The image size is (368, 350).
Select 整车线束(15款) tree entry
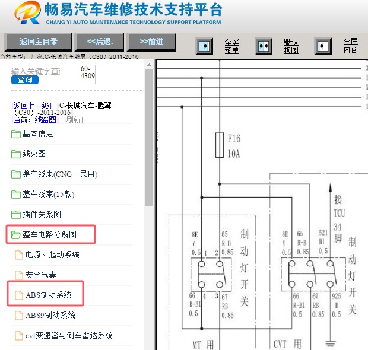click(49, 194)
